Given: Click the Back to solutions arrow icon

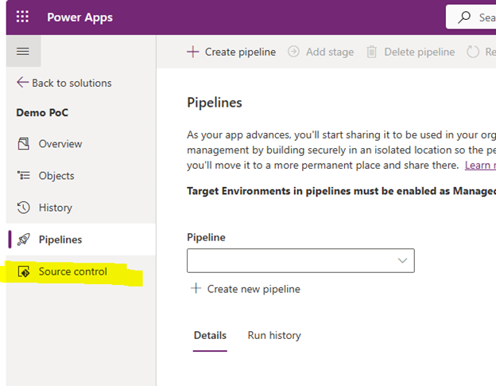Looking at the screenshot, I should coord(22,82).
